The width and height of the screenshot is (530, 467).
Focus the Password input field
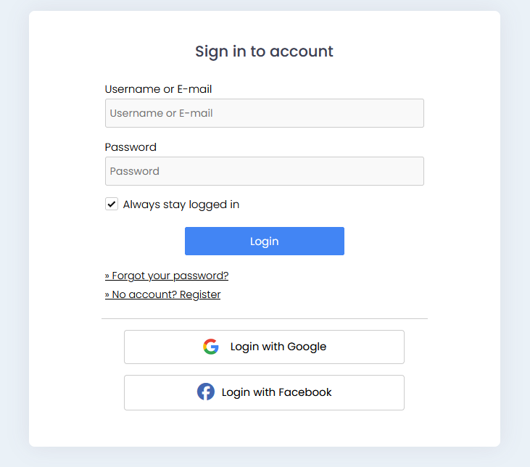coord(264,171)
